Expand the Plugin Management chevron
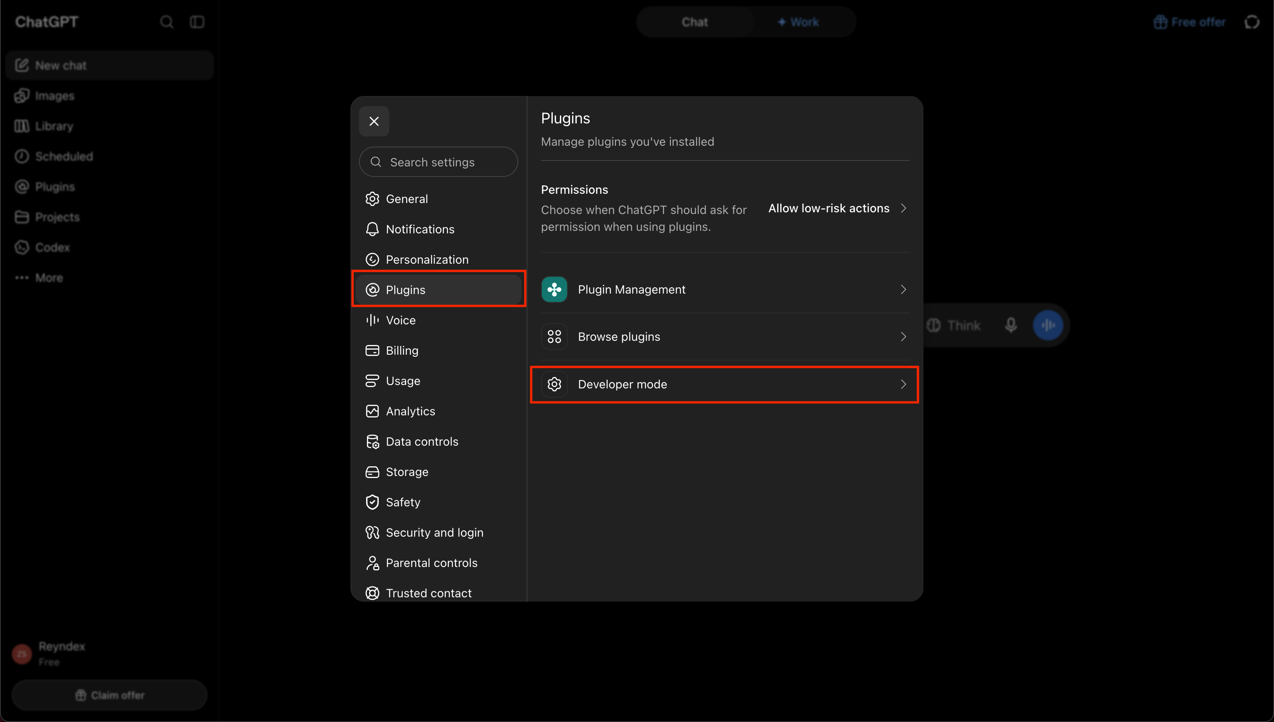1274x722 pixels. pos(903,289)
